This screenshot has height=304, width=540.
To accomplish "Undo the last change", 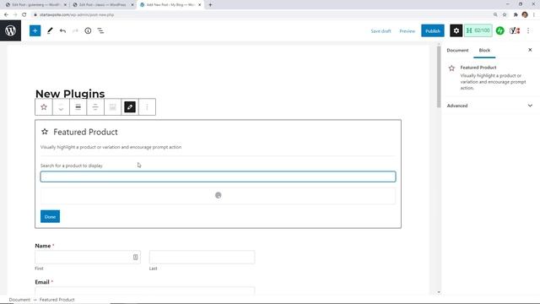I will click(62, 30).
